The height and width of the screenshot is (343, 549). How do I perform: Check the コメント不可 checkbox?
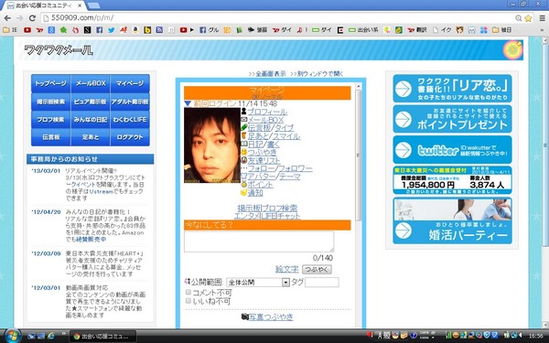click(188, 293)
